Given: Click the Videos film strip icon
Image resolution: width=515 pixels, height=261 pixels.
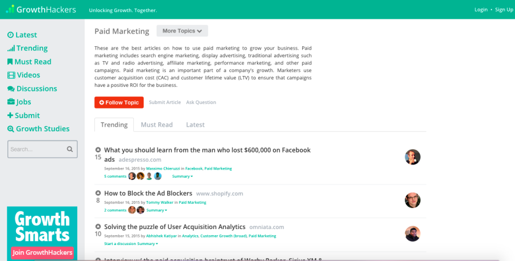Looking at the screenshot, I should (x=11, y=75).
